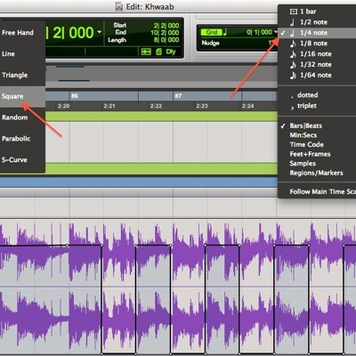356x356 pixels.
Task: Set grid to 1/16 note
Action: point(317,54)
